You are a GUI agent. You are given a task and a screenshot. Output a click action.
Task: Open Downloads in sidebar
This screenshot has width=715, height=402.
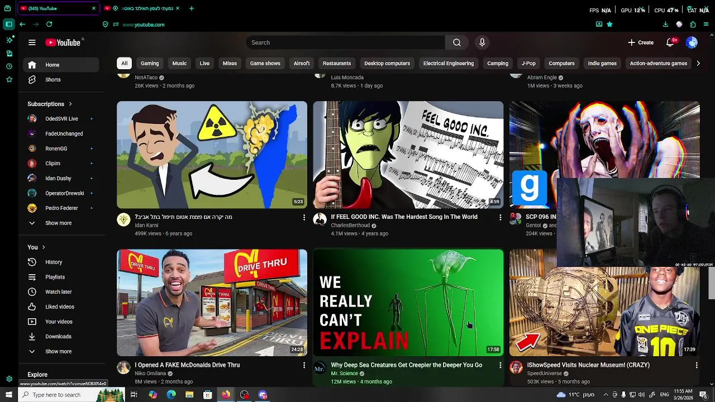tap(61, 336)
